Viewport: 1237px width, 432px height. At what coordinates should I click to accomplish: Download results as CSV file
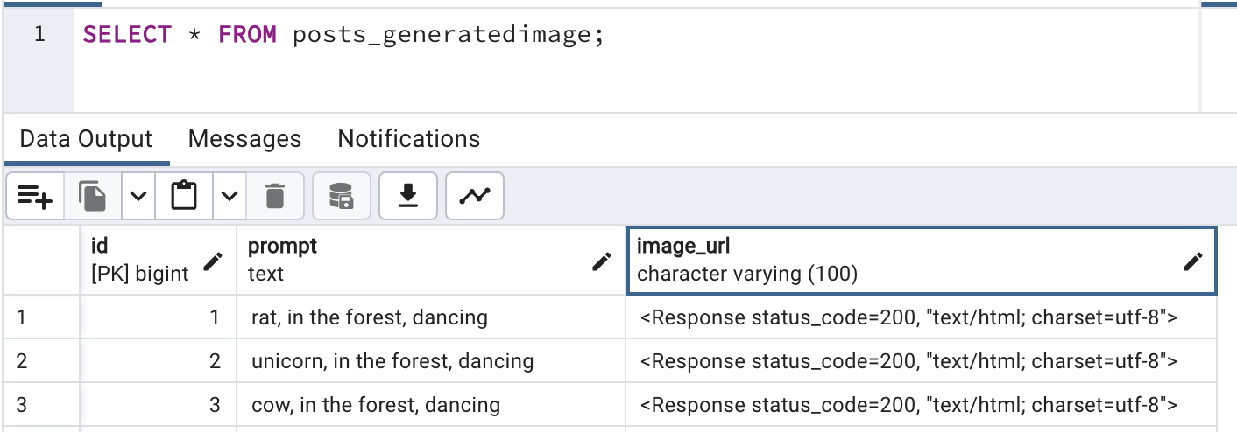pyautogui.click(x=407, y=196)
